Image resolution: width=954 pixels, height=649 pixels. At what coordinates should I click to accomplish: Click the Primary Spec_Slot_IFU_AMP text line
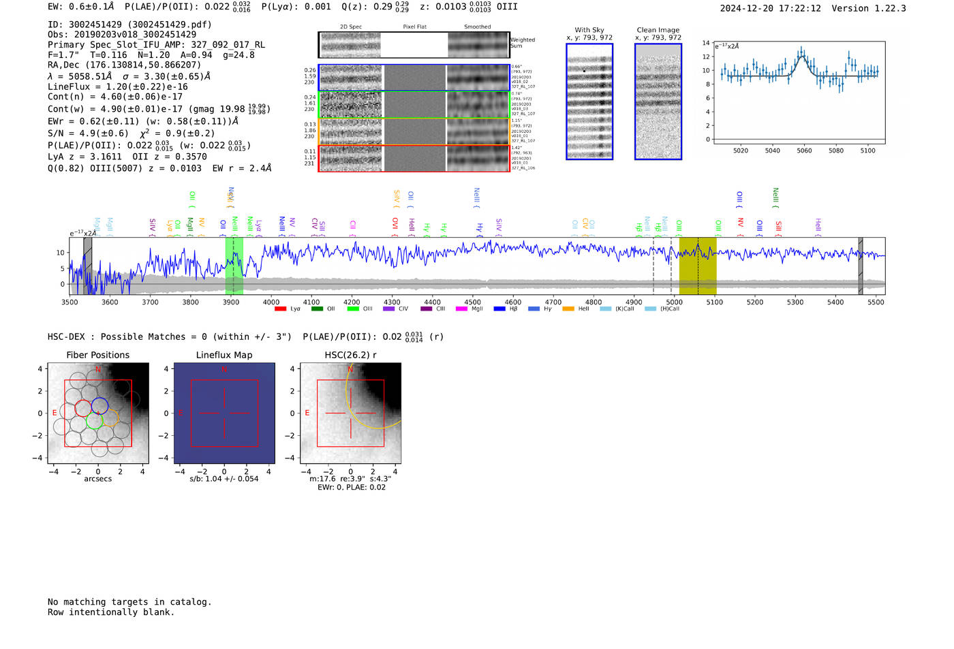(x=156, y=45)
